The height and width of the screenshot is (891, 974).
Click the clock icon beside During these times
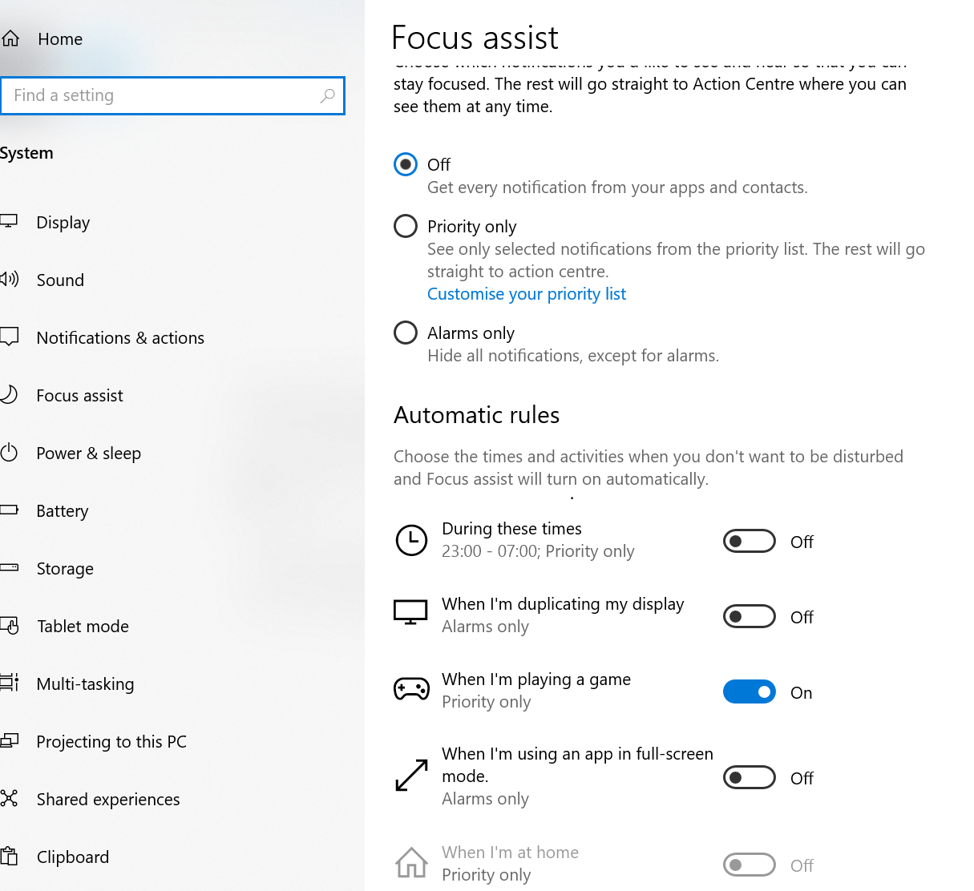411,540
